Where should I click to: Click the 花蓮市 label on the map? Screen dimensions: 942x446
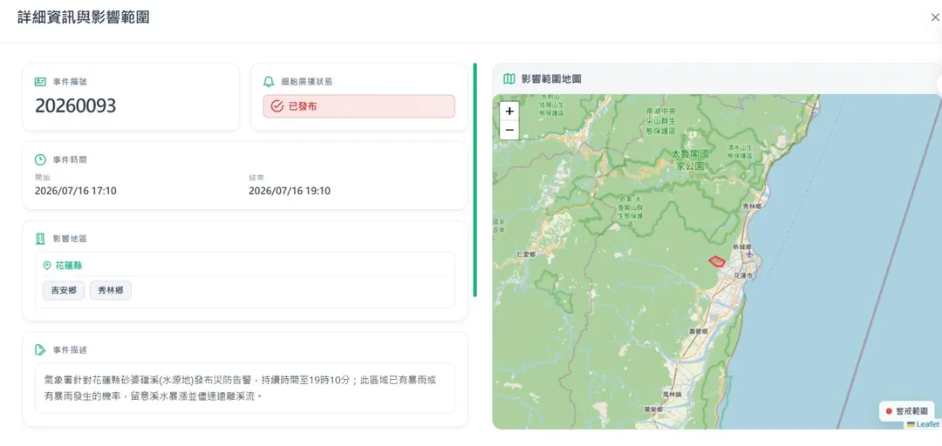click(x=742, y=275)
